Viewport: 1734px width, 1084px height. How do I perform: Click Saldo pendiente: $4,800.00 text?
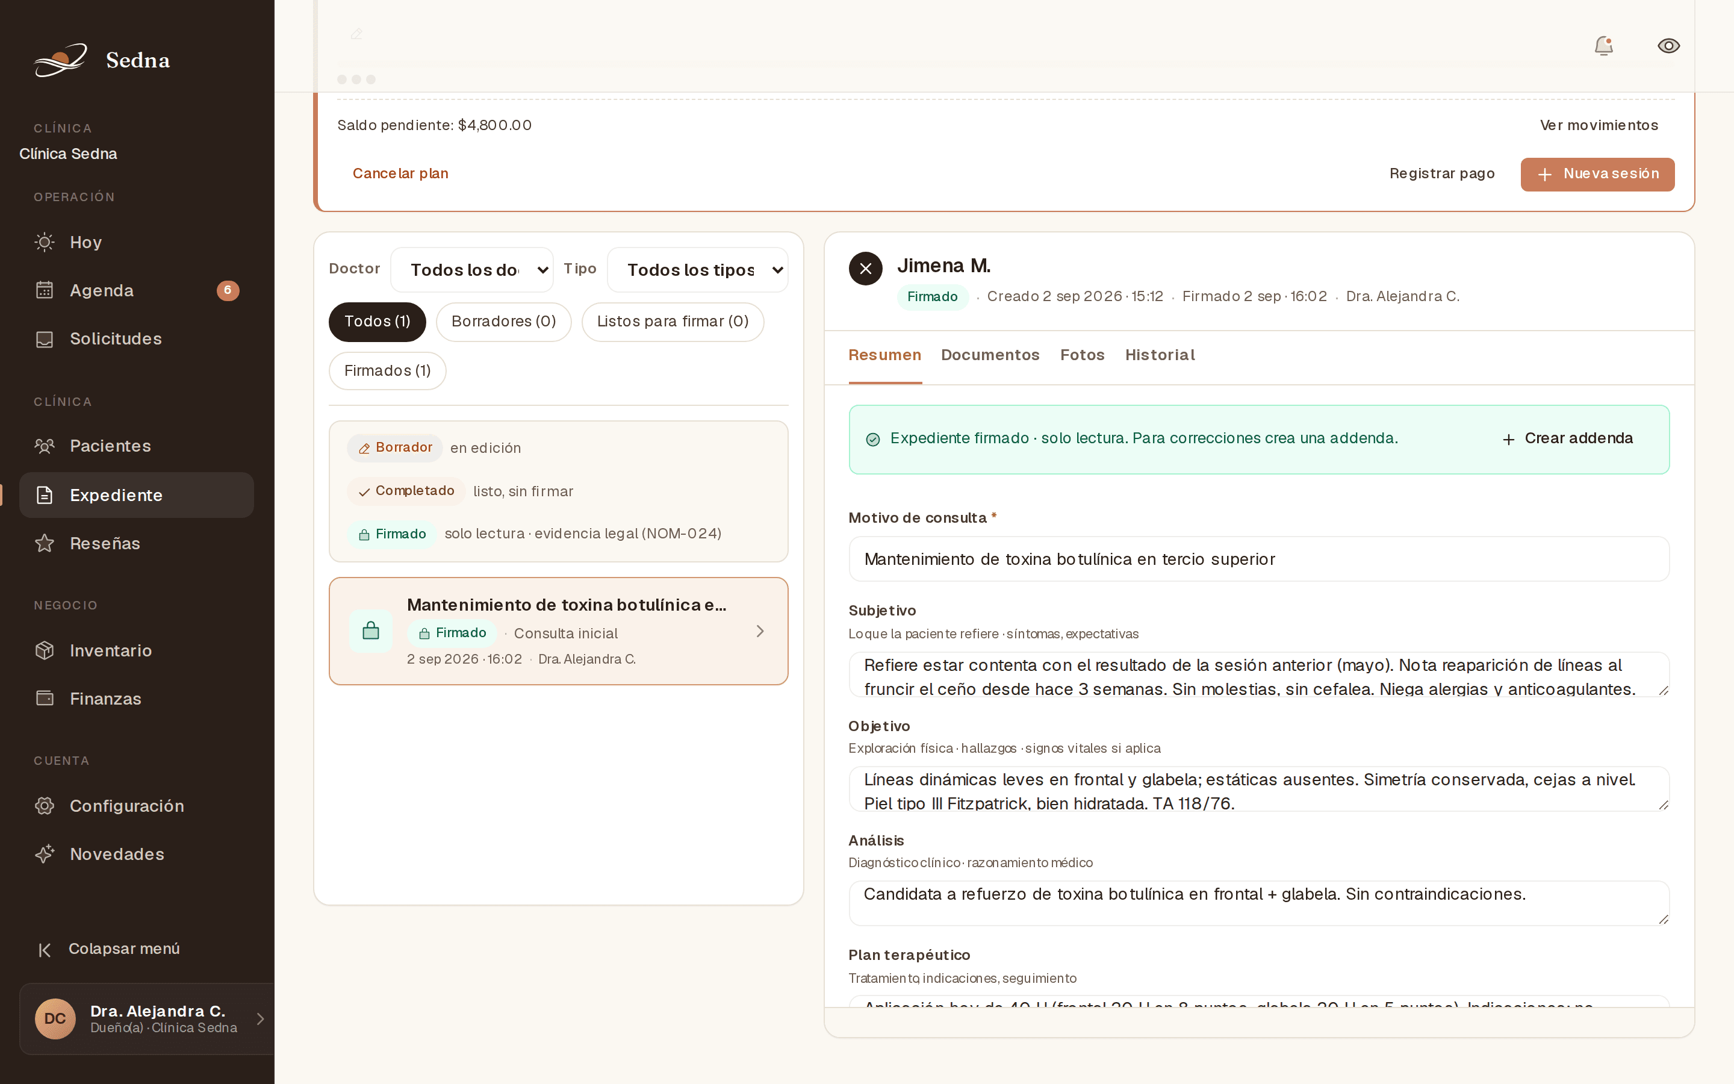tap(434, 125)
